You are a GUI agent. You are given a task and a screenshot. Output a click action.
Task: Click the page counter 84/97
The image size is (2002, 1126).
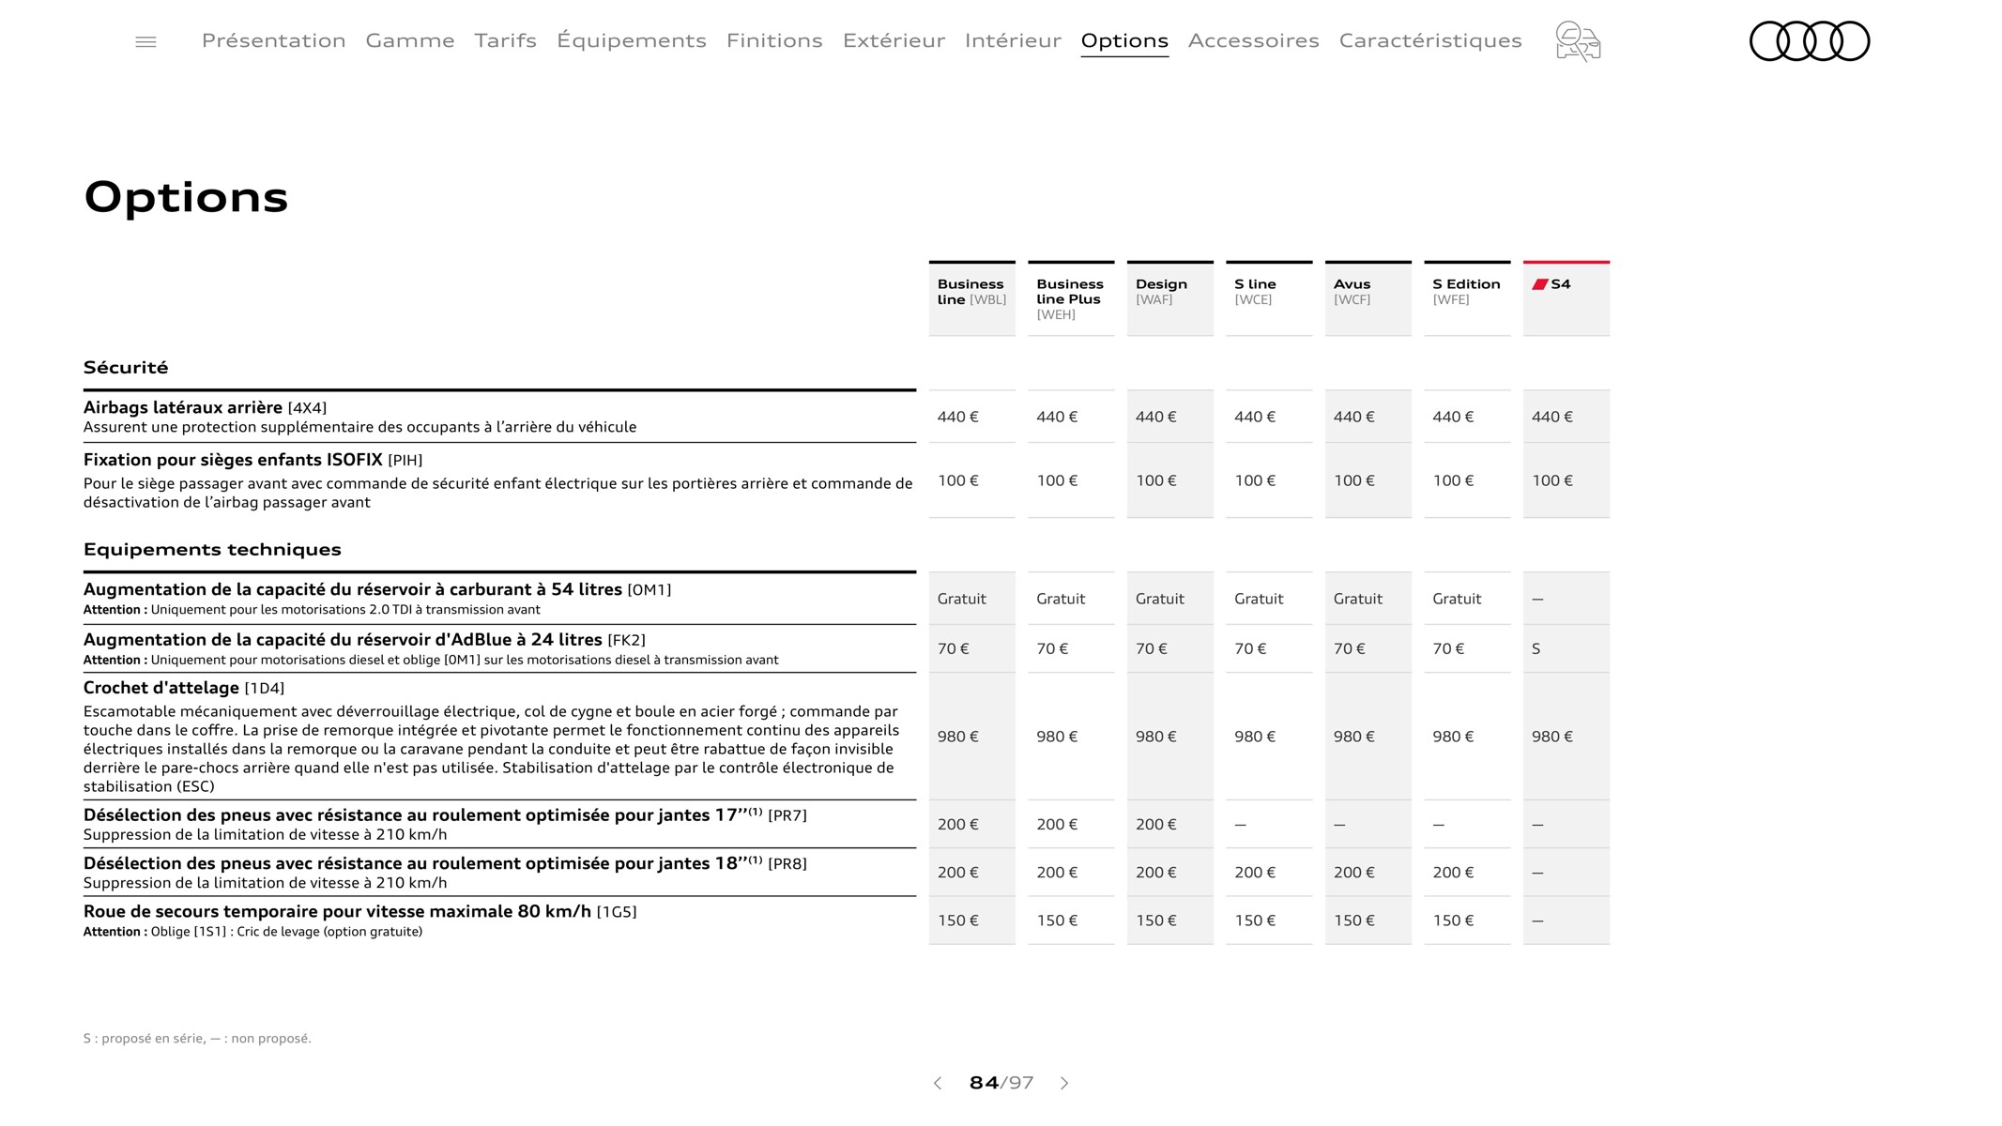[1001, 1083]
